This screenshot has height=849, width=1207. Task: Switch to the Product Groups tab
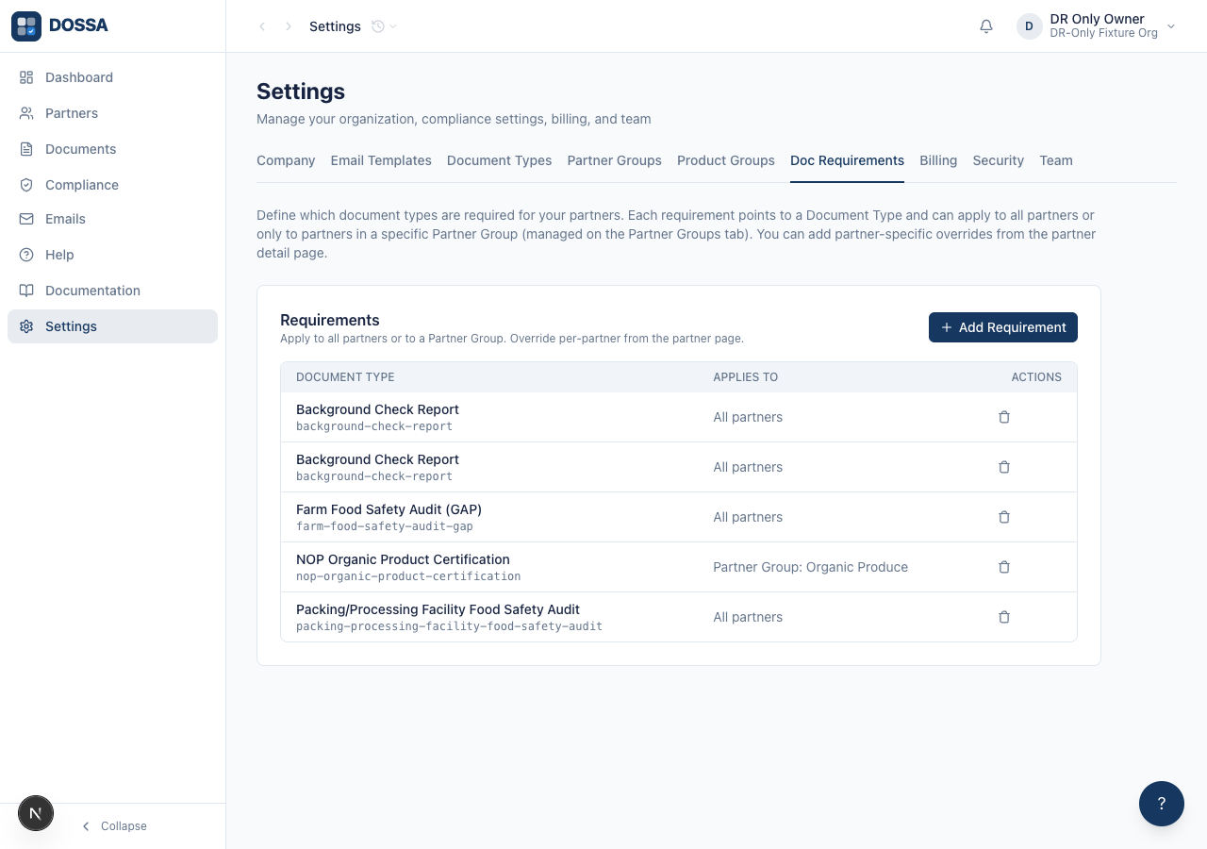(726, 160)
